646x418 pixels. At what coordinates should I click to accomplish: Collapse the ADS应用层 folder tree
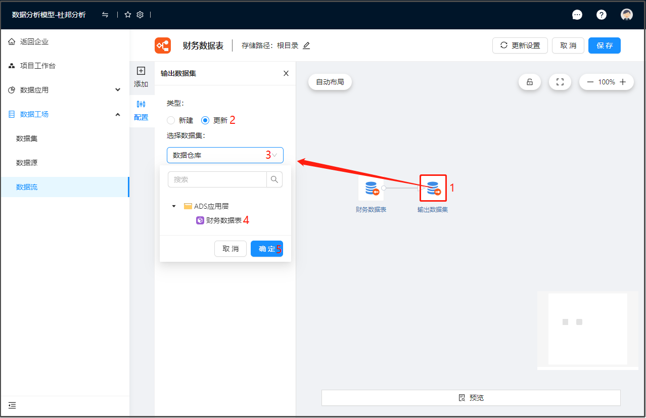(x=174, y=206)
